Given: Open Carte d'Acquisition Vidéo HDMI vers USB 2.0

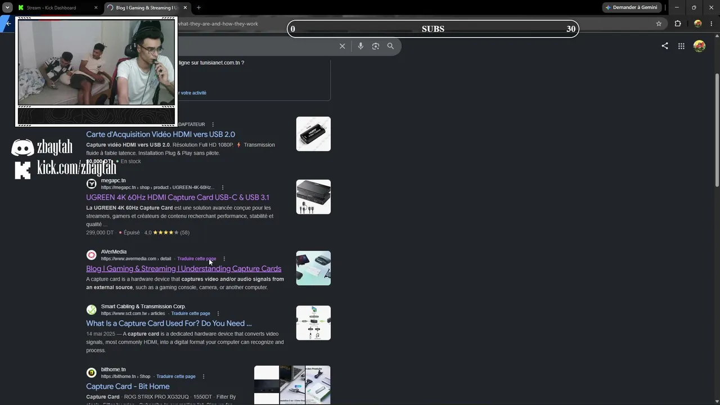Looking at the screenshot, I should (x=160, y=134).
